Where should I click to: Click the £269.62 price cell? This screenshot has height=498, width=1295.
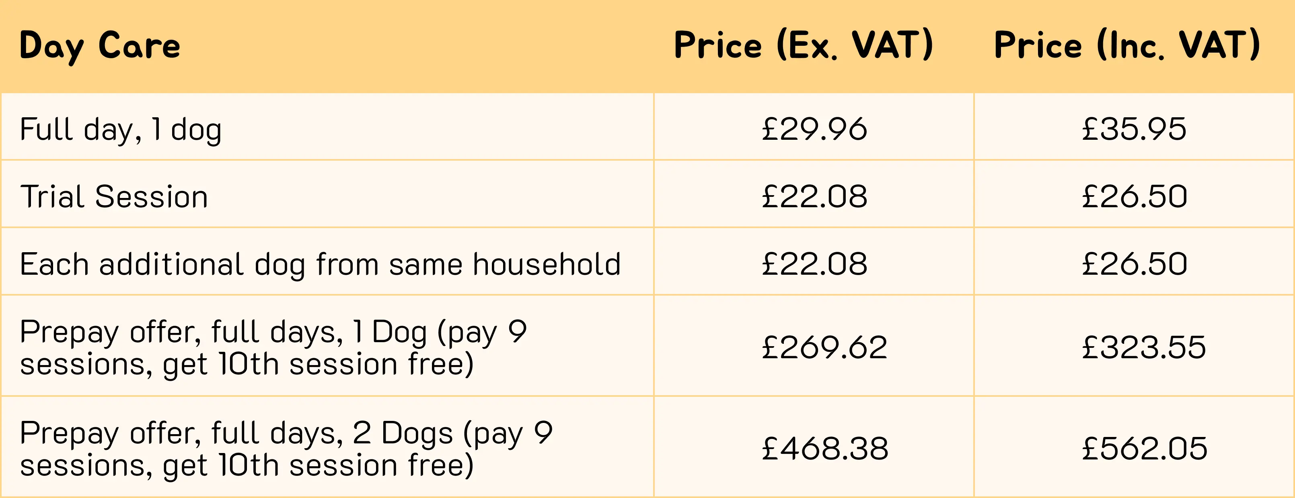click(x=824, y=347)
